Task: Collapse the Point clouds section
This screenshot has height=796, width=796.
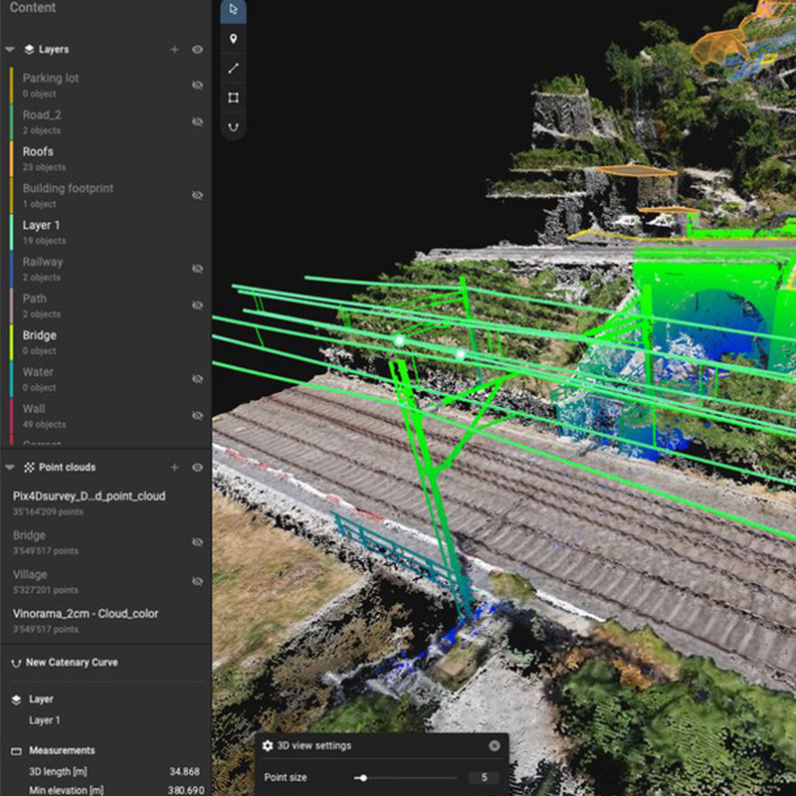Action: tap(10, 467)
